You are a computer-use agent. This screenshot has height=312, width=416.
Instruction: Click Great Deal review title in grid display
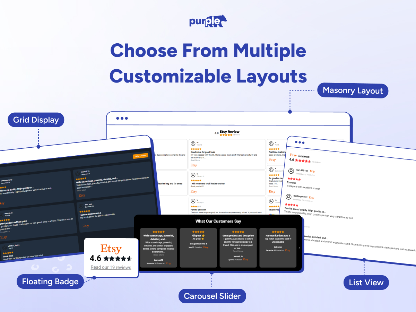click(9, 257)
